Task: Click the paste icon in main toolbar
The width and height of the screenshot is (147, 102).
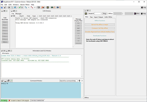Action: [x=15, y=7]
